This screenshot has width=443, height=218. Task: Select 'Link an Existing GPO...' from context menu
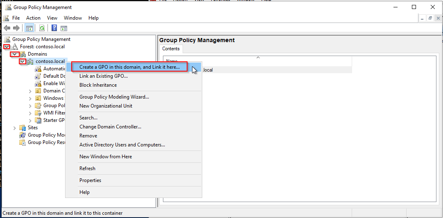104,76
